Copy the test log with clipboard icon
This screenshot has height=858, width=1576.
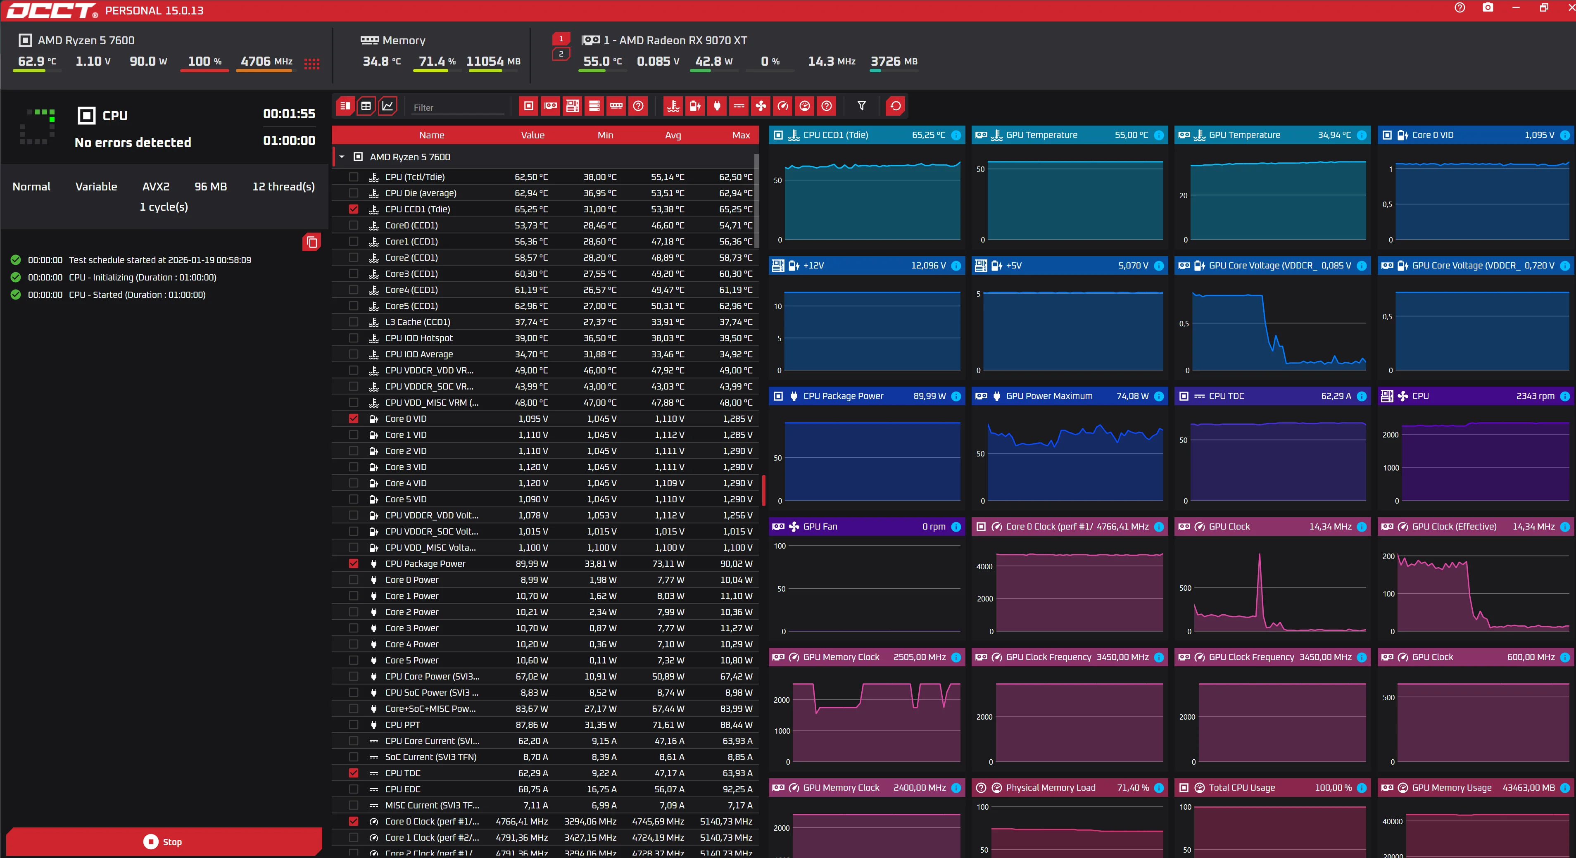(311, 242)
